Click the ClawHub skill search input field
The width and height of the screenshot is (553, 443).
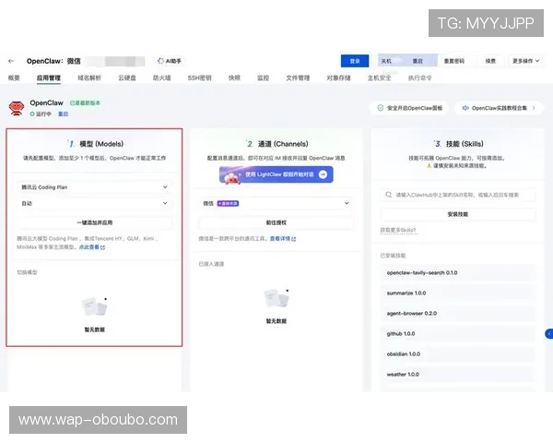(x=458, y=195)
